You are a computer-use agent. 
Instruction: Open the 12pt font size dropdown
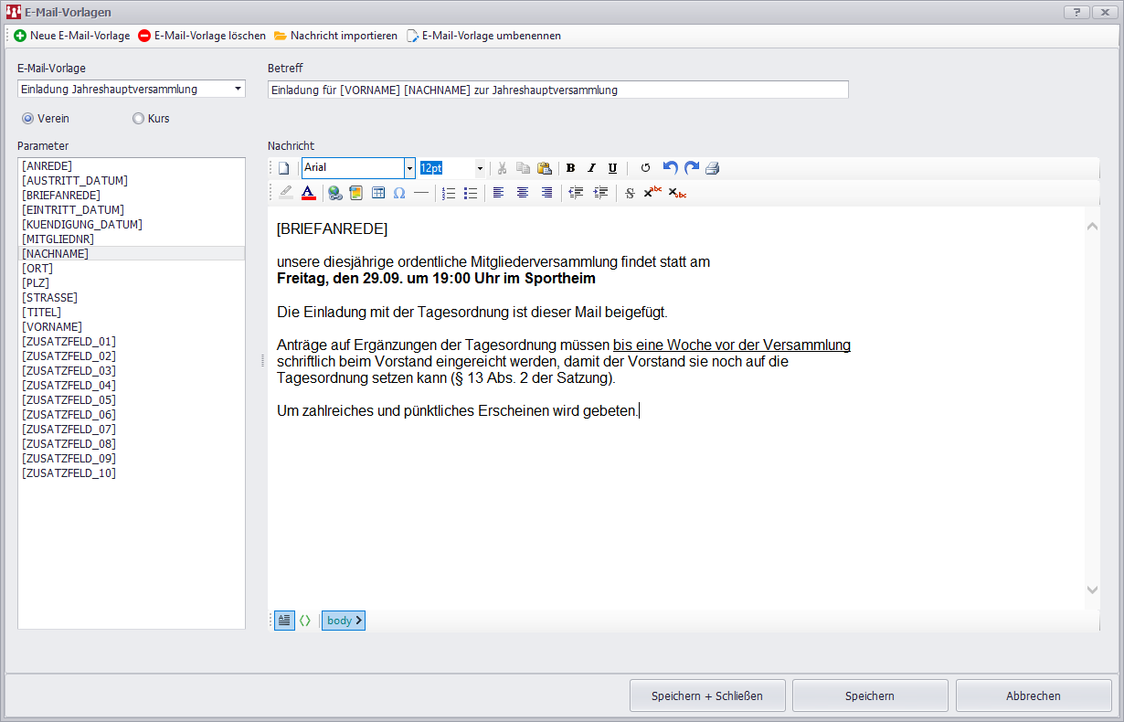[480, 168]
